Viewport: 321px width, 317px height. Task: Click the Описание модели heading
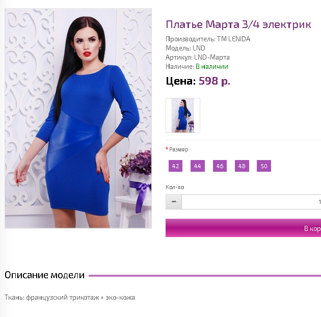coord(44,275)
